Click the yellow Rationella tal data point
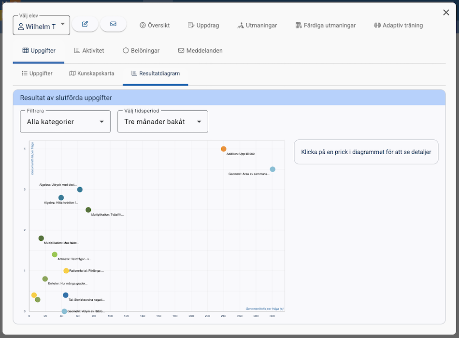The width and height of the screenshot is (459, 338). 66,271
